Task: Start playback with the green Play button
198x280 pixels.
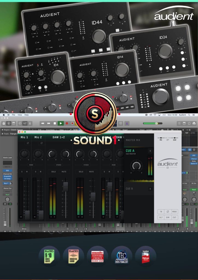Action: (61, 123)
